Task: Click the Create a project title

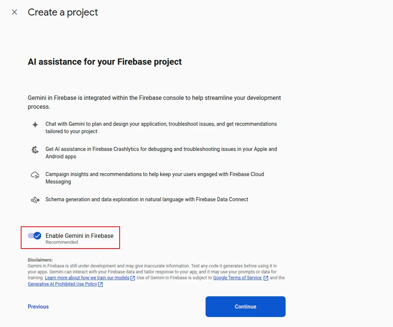Action: pos(62,12)
